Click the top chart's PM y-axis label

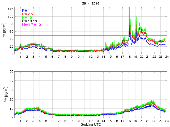4,31
